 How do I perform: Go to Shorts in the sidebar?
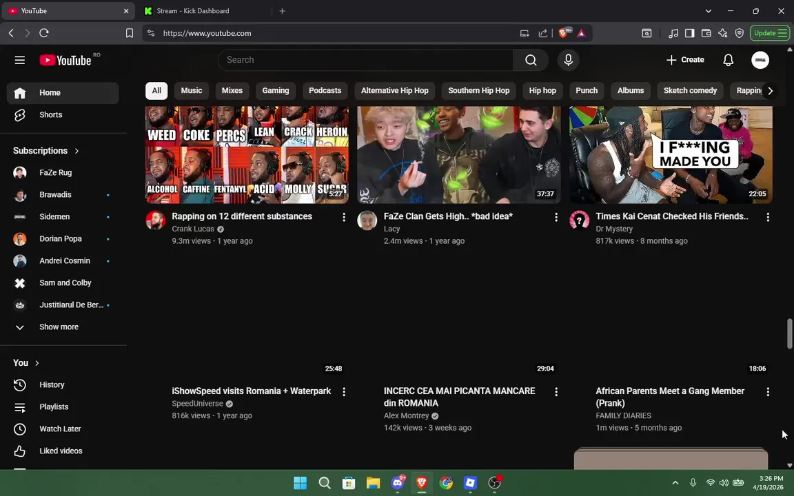[x=63, y=115]
